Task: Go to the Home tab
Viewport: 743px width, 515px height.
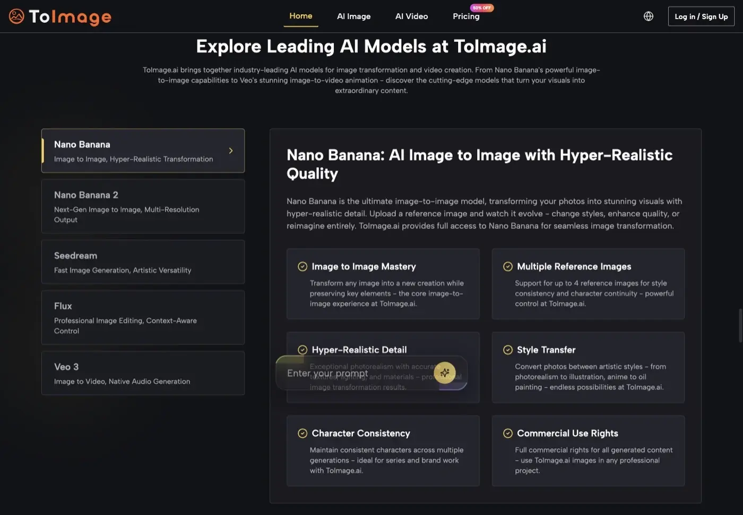Action: tap(301, 16)
